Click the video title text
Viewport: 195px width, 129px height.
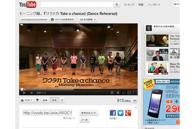click(68, 14)
